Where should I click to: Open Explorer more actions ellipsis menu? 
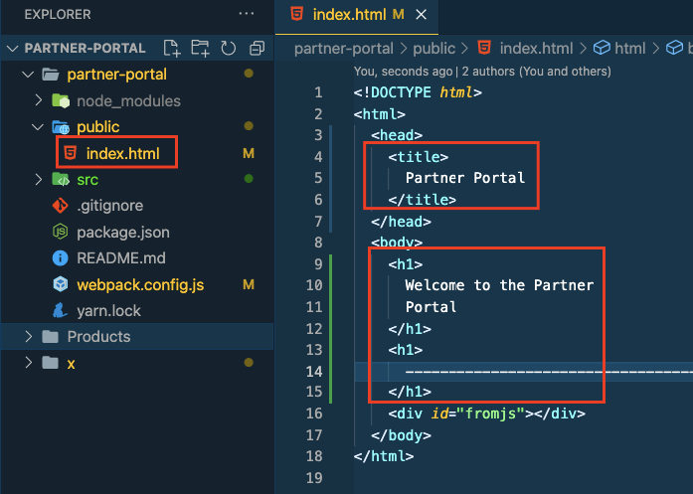pos(247,14)
